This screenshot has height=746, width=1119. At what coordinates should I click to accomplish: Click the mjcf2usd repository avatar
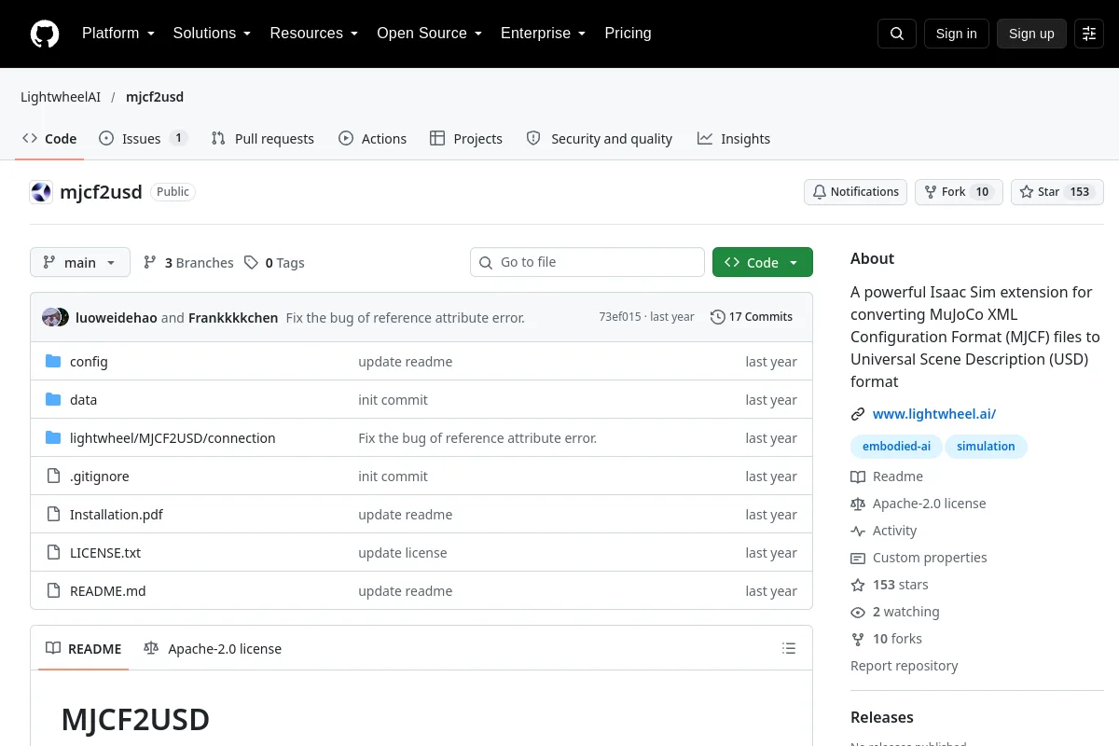41,192
